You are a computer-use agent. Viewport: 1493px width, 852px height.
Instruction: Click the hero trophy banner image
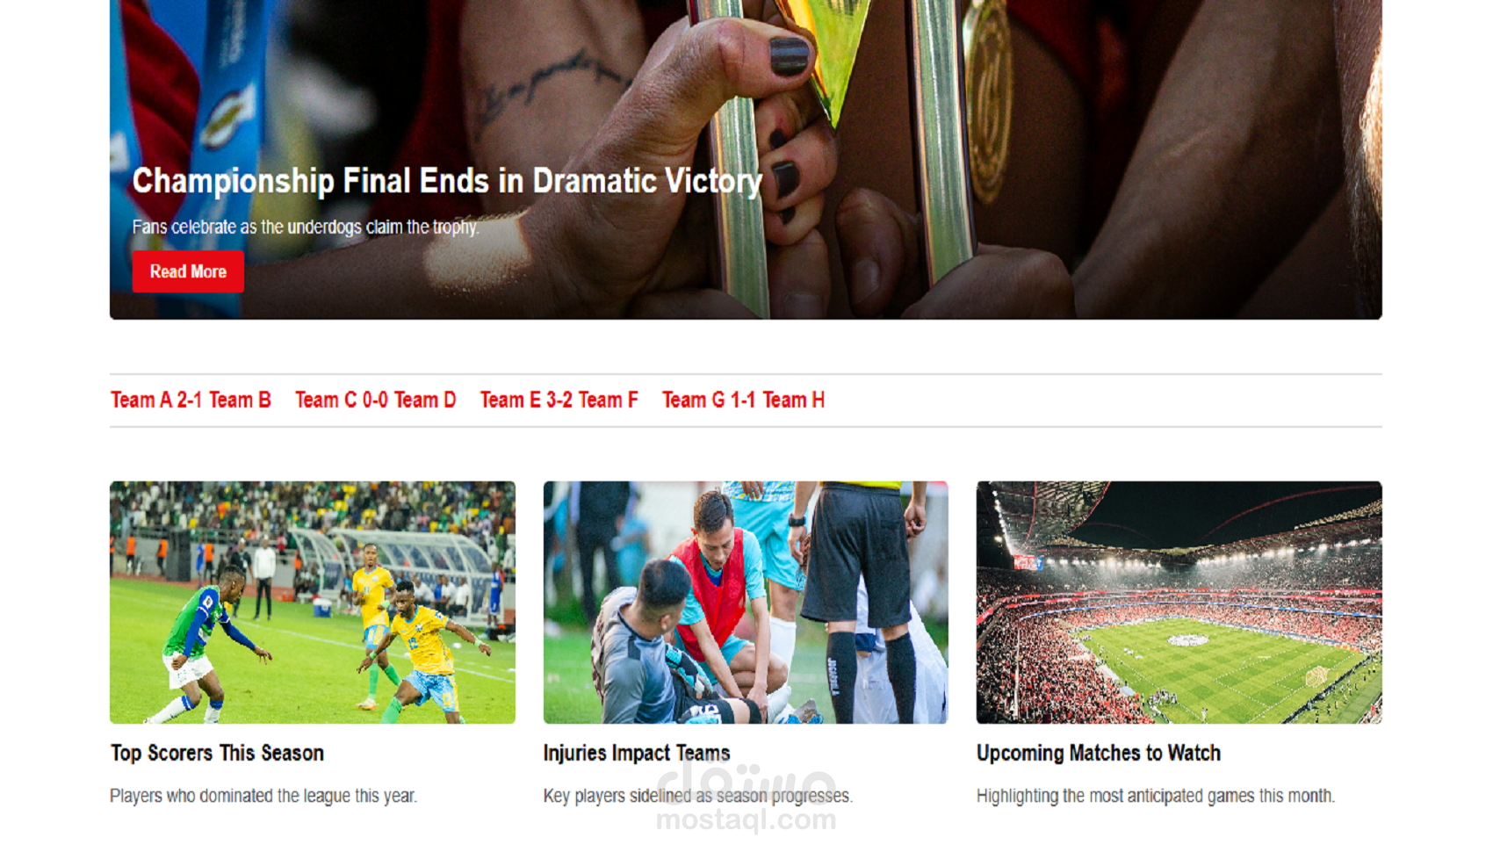click(746, 159)
